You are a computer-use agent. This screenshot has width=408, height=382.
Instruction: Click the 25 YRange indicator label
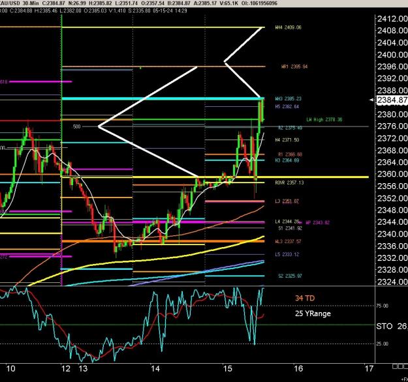[x=313, y=314]
